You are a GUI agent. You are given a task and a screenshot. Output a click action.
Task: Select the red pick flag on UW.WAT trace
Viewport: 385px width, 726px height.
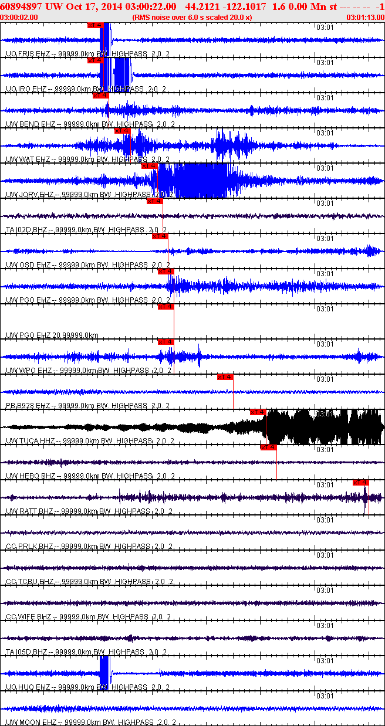[x=123, y=130]
